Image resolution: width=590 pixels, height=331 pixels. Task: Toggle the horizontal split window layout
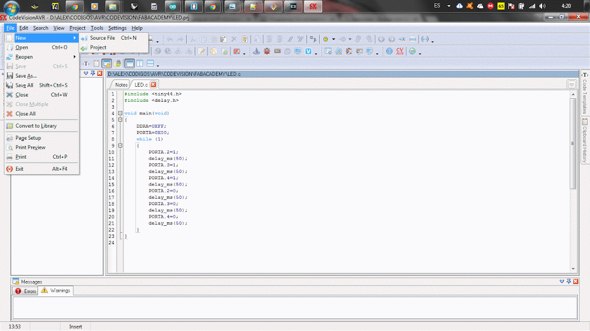point(150,63)
